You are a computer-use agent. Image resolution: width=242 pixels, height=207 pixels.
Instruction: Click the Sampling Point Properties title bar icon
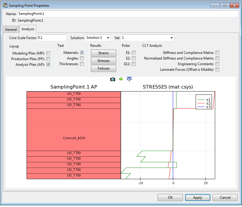[5, 5]
